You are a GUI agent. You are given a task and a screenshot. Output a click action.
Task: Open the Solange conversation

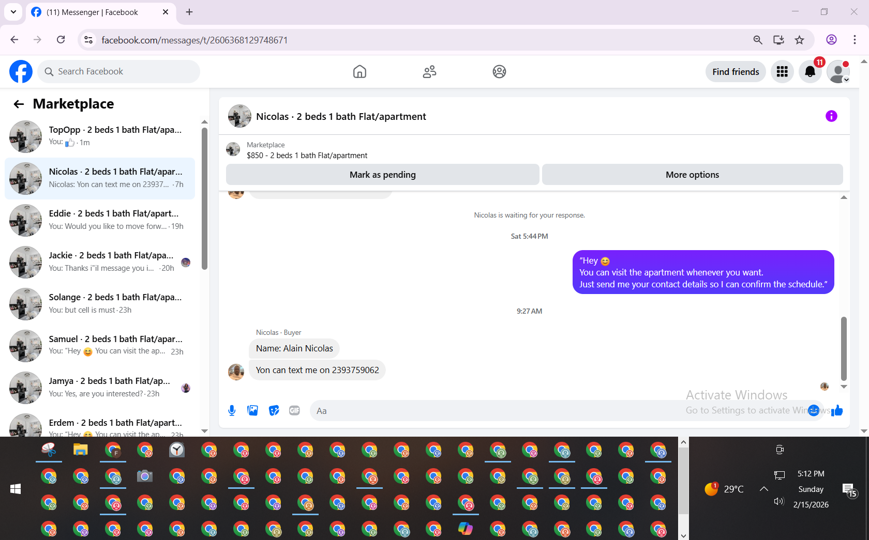pyautogui.click(x=100, y=304)
